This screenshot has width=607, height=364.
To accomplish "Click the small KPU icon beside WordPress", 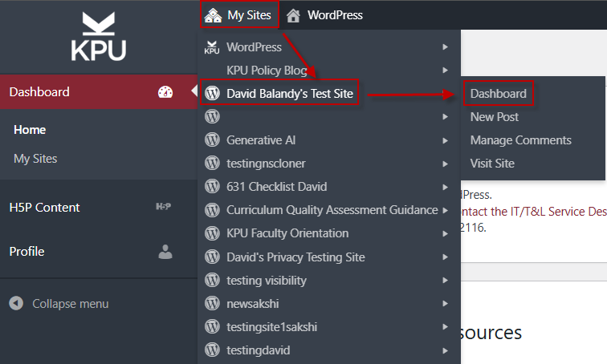I will 212,47.
